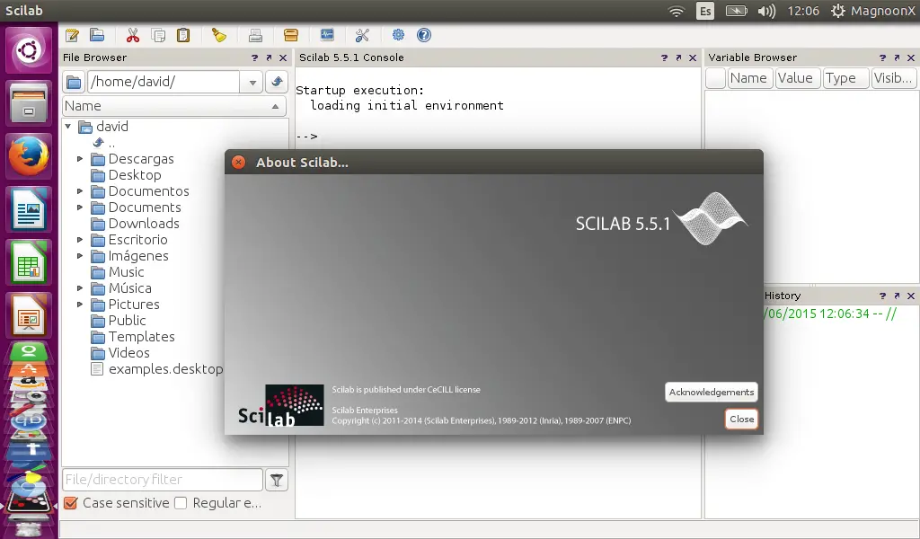920x539 pixels.
Task: Open LibreOffice Writer from the launcher
Action: (x=29, y=208)
